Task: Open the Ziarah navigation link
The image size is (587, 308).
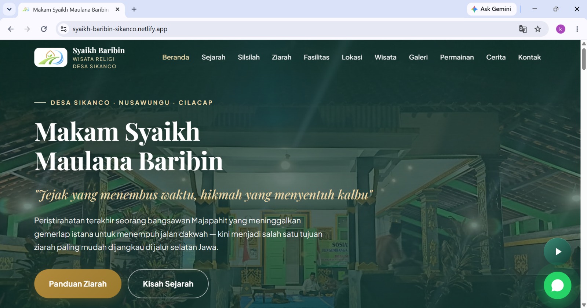Action: [282, 57]
